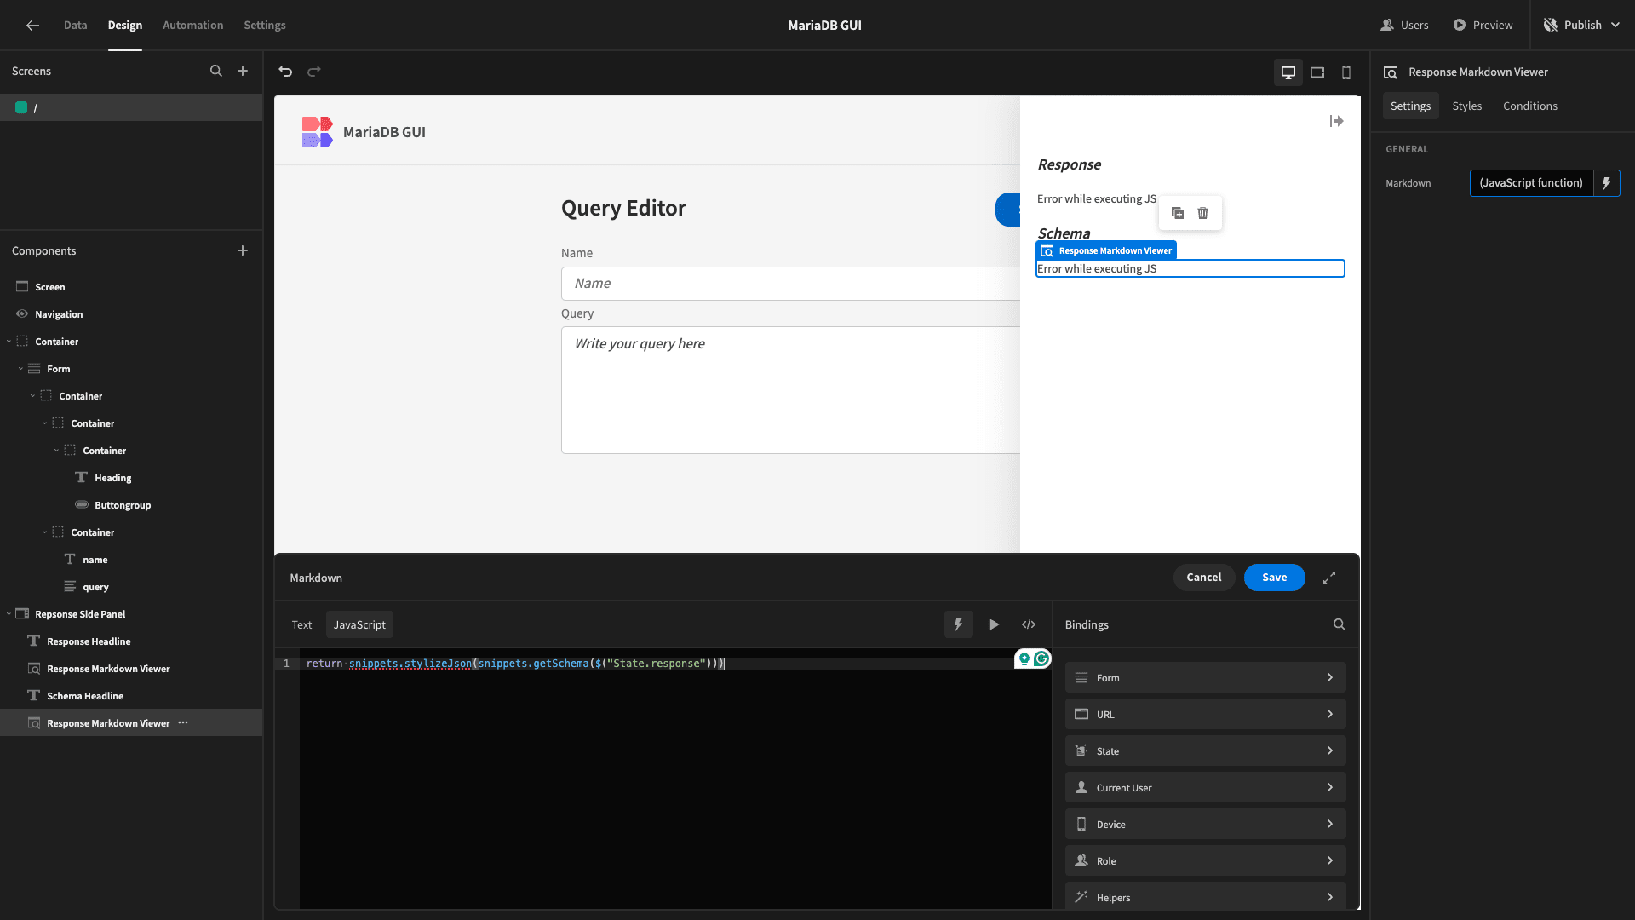Expand the URL bindings category

click(x=1206, y=715)
